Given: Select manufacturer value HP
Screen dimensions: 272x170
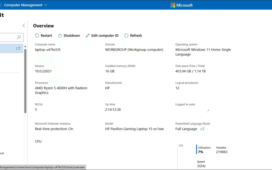Looking at the screenshot, I should pos(107,88).
